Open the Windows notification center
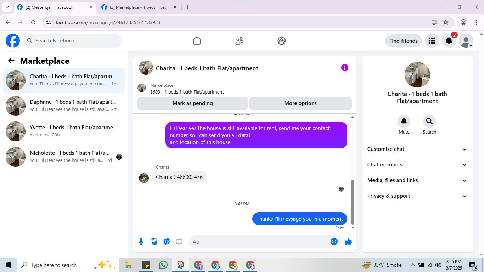Screen dimensions: 484x272 click(x=474, y=265)
